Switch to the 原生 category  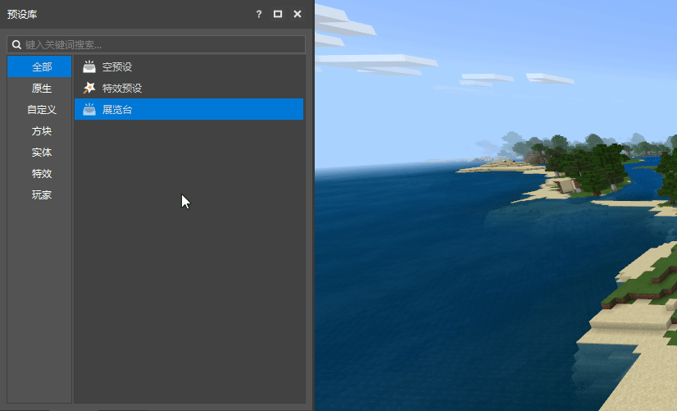[39, 88]
